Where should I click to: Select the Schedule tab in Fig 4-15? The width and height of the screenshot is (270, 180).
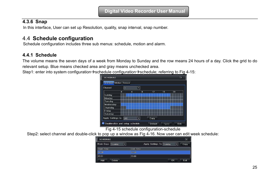point(108,83)
